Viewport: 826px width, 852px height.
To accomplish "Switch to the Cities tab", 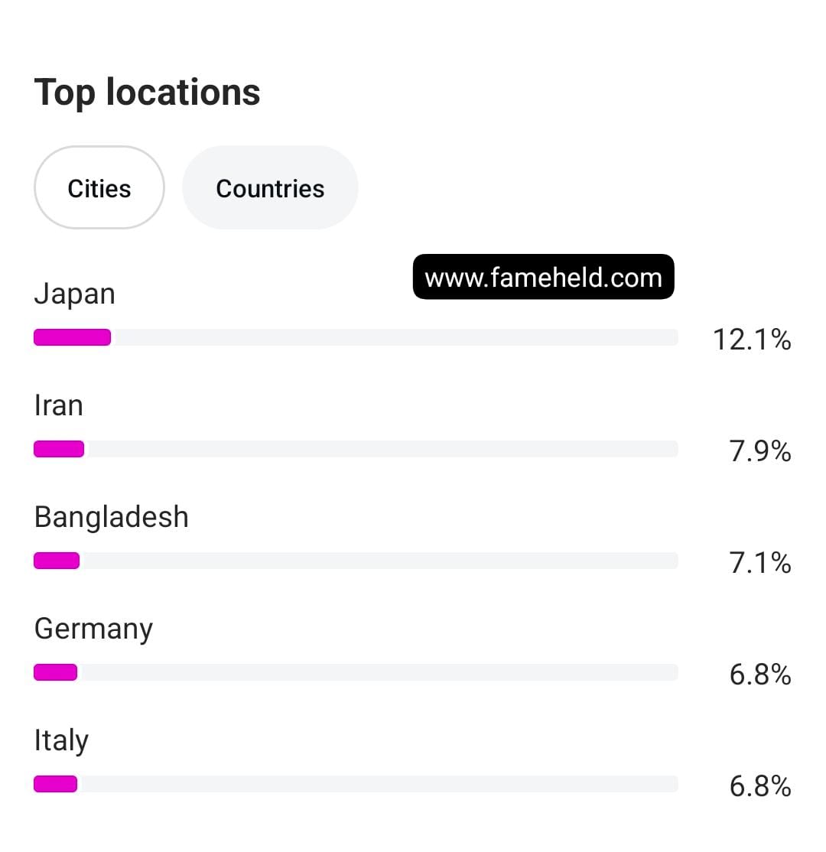I will point(99,188).
